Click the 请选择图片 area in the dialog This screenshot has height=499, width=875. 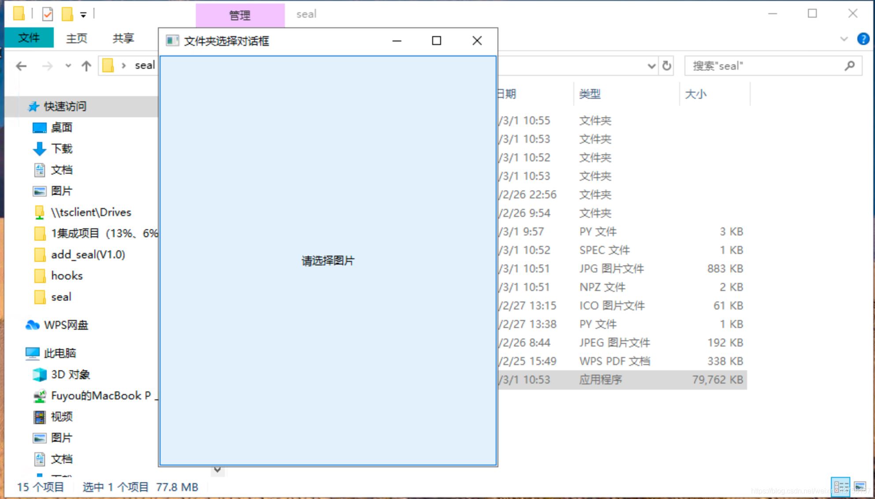click(327, 261)
